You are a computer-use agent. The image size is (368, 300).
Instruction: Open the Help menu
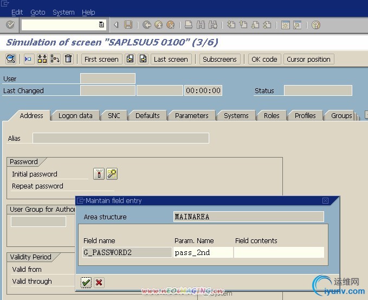(88, 12)
